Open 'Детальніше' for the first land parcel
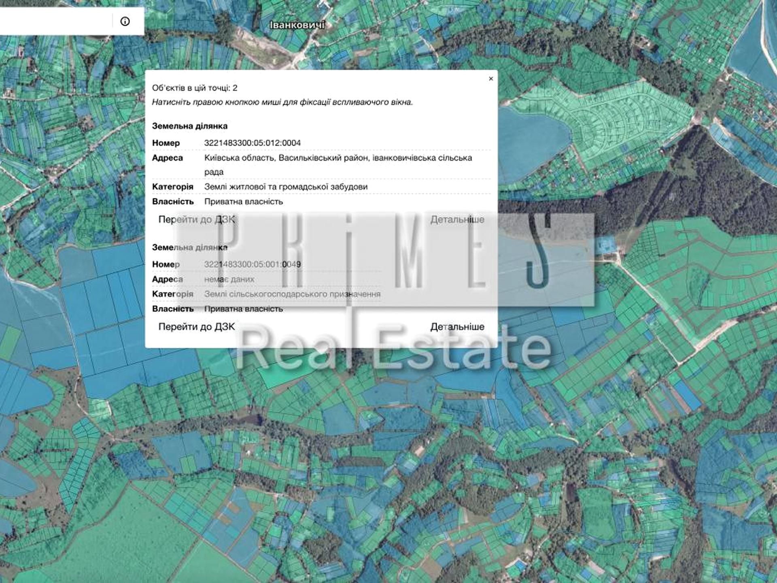The height and width of the screenshot is (583, 777). [457, 219]
